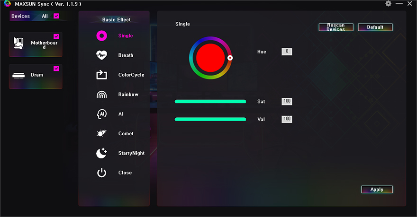Switch to the Rainbow effect label

pyautogui.click(x=128, y=95)
